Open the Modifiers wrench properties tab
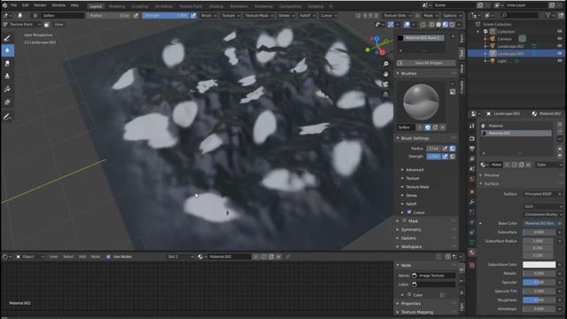 [x=472, y=202]
